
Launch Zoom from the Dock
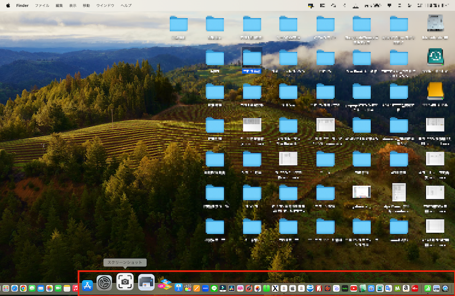[x=205, y=288]
